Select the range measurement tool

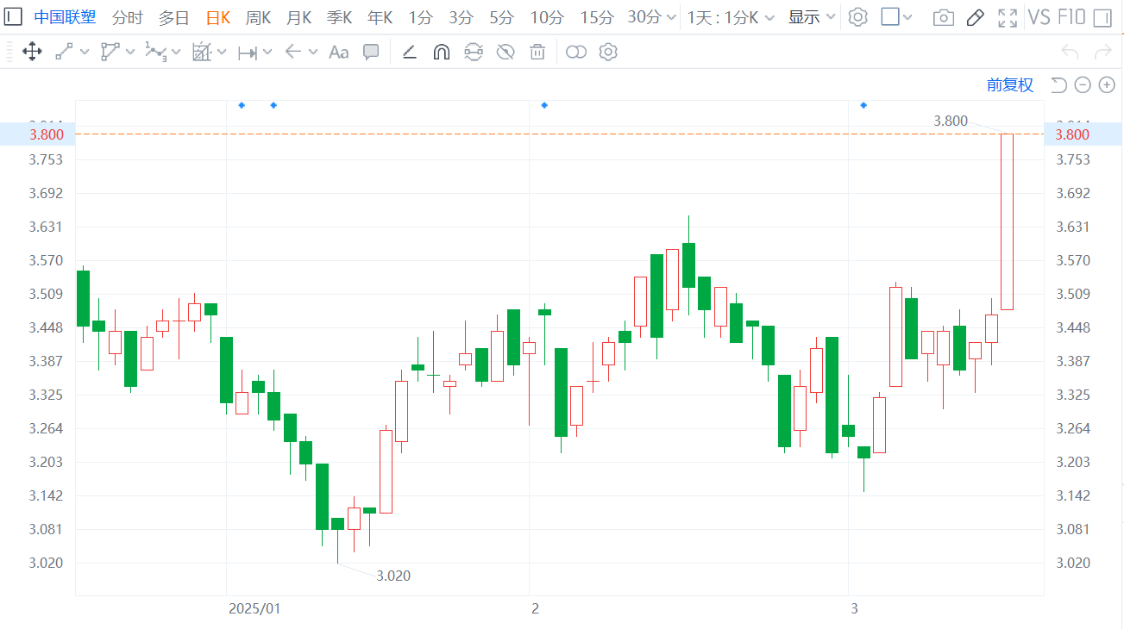click(248, 53)
